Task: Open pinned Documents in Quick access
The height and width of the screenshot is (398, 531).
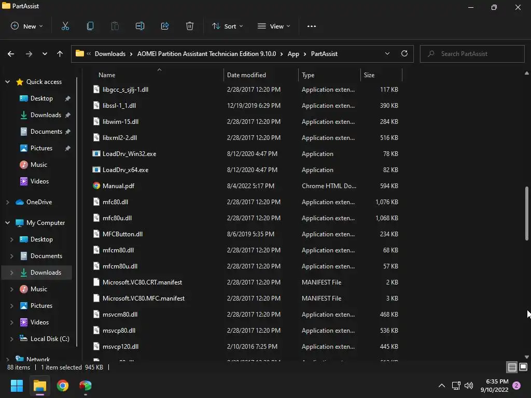Action: tap(46, 132)
